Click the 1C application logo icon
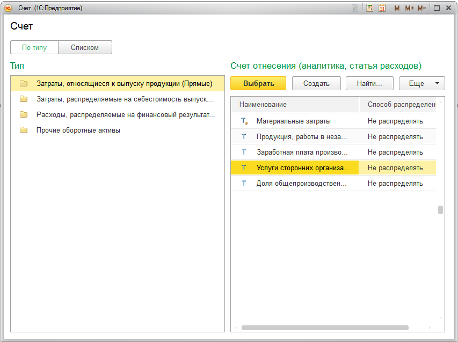Screen dimensions: 458x342 coord(8,8)
